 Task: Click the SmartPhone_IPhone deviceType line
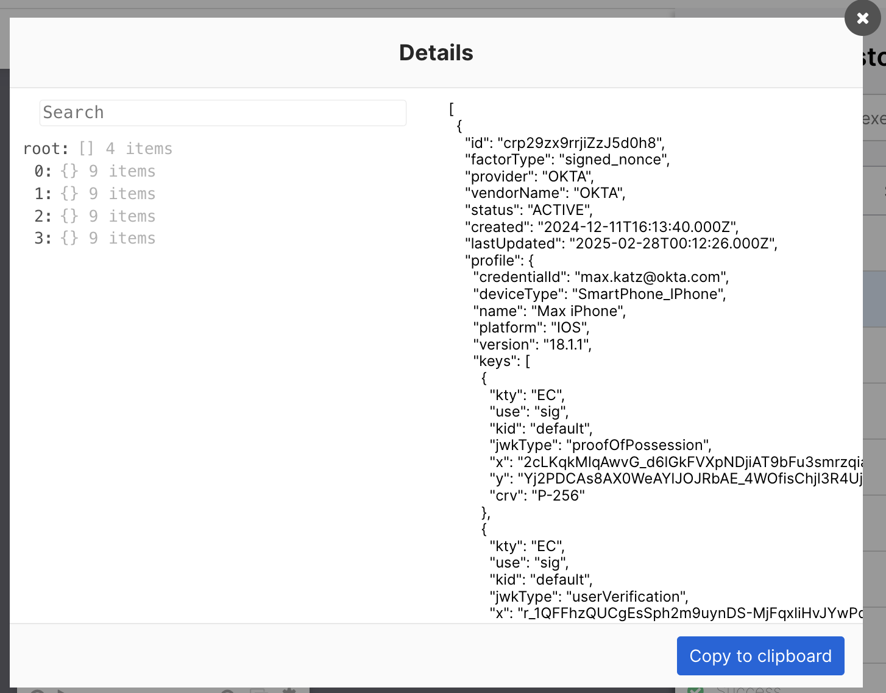[x=599, y=294]
